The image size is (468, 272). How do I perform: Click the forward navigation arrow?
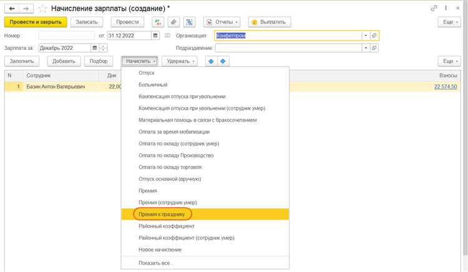coord(26,8)
